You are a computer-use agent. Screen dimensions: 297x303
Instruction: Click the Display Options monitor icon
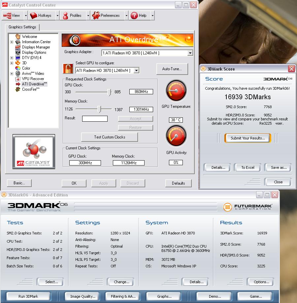tap(18, 52)
